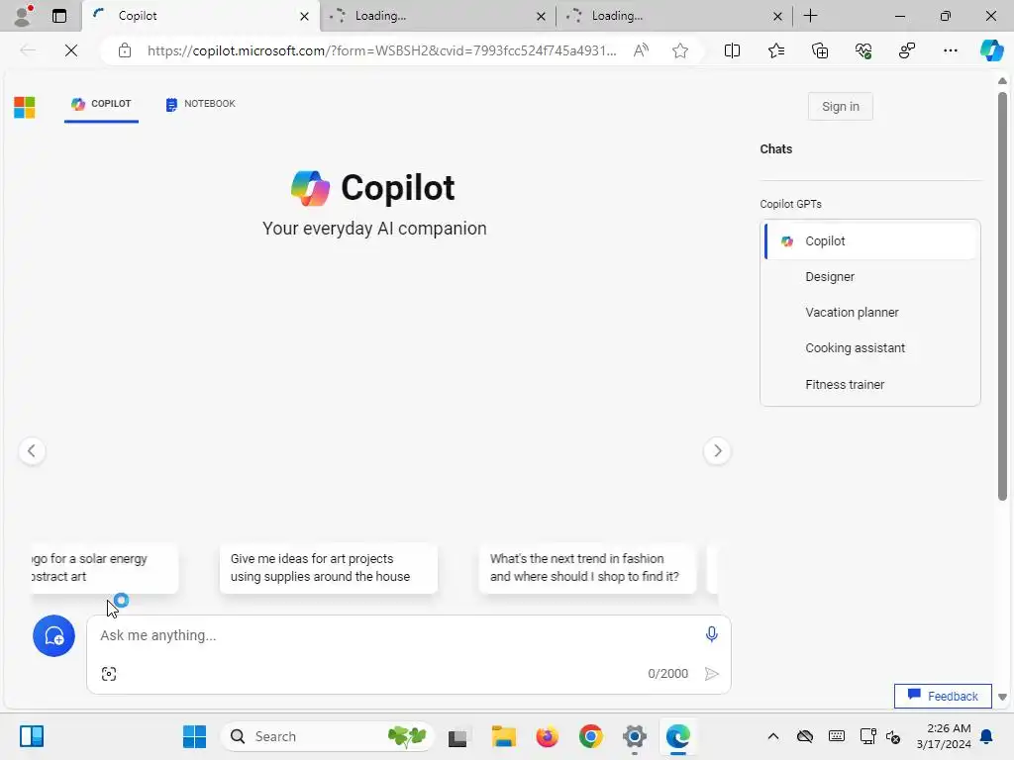Image resolution: width=1014 pixels, height=760 pixels.
Task: Show previous suggestions with left chevron
Action: pyautogui.click(x=32, y=451)
